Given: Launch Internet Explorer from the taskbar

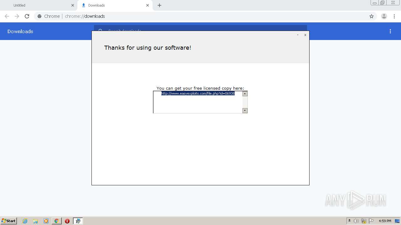Looking at the screenshot, I should (x=25, y=221).
